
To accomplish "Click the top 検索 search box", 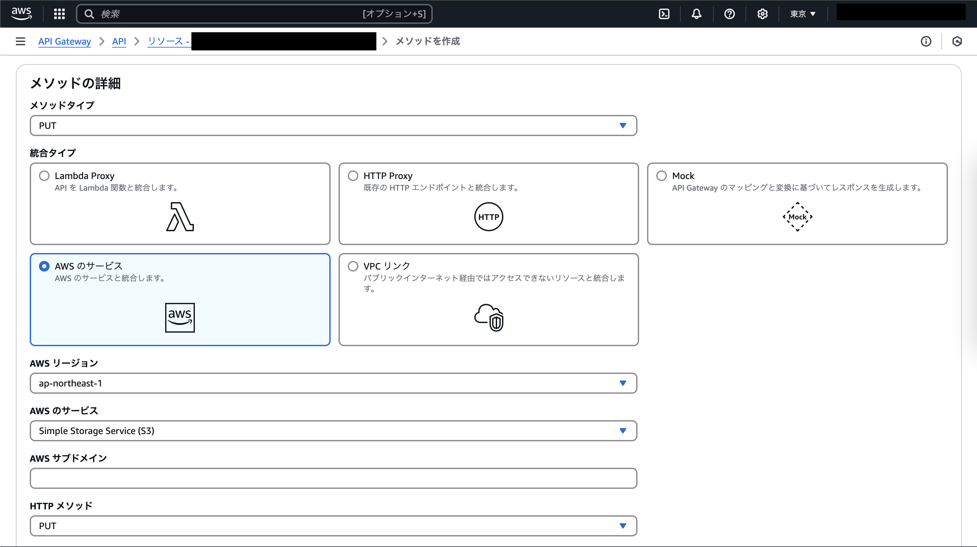I will click(254, 14).
